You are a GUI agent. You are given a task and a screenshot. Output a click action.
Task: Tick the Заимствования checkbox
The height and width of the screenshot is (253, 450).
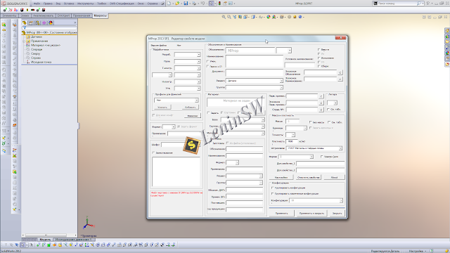[153, 153]
